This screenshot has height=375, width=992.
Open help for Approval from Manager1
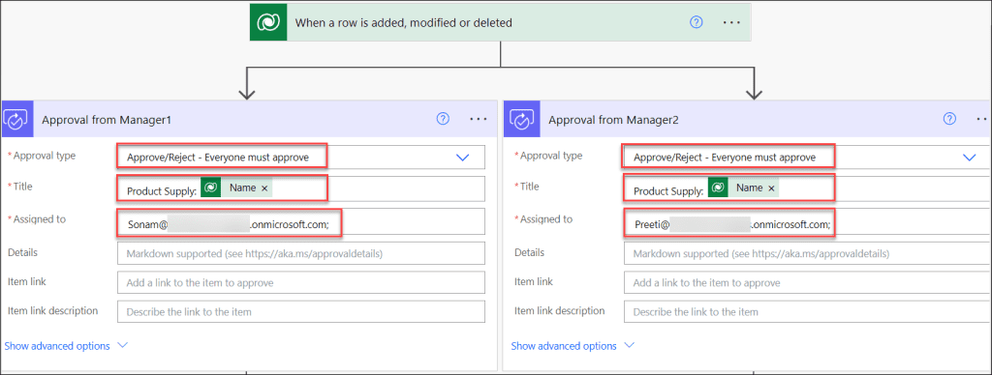point(444,119)
